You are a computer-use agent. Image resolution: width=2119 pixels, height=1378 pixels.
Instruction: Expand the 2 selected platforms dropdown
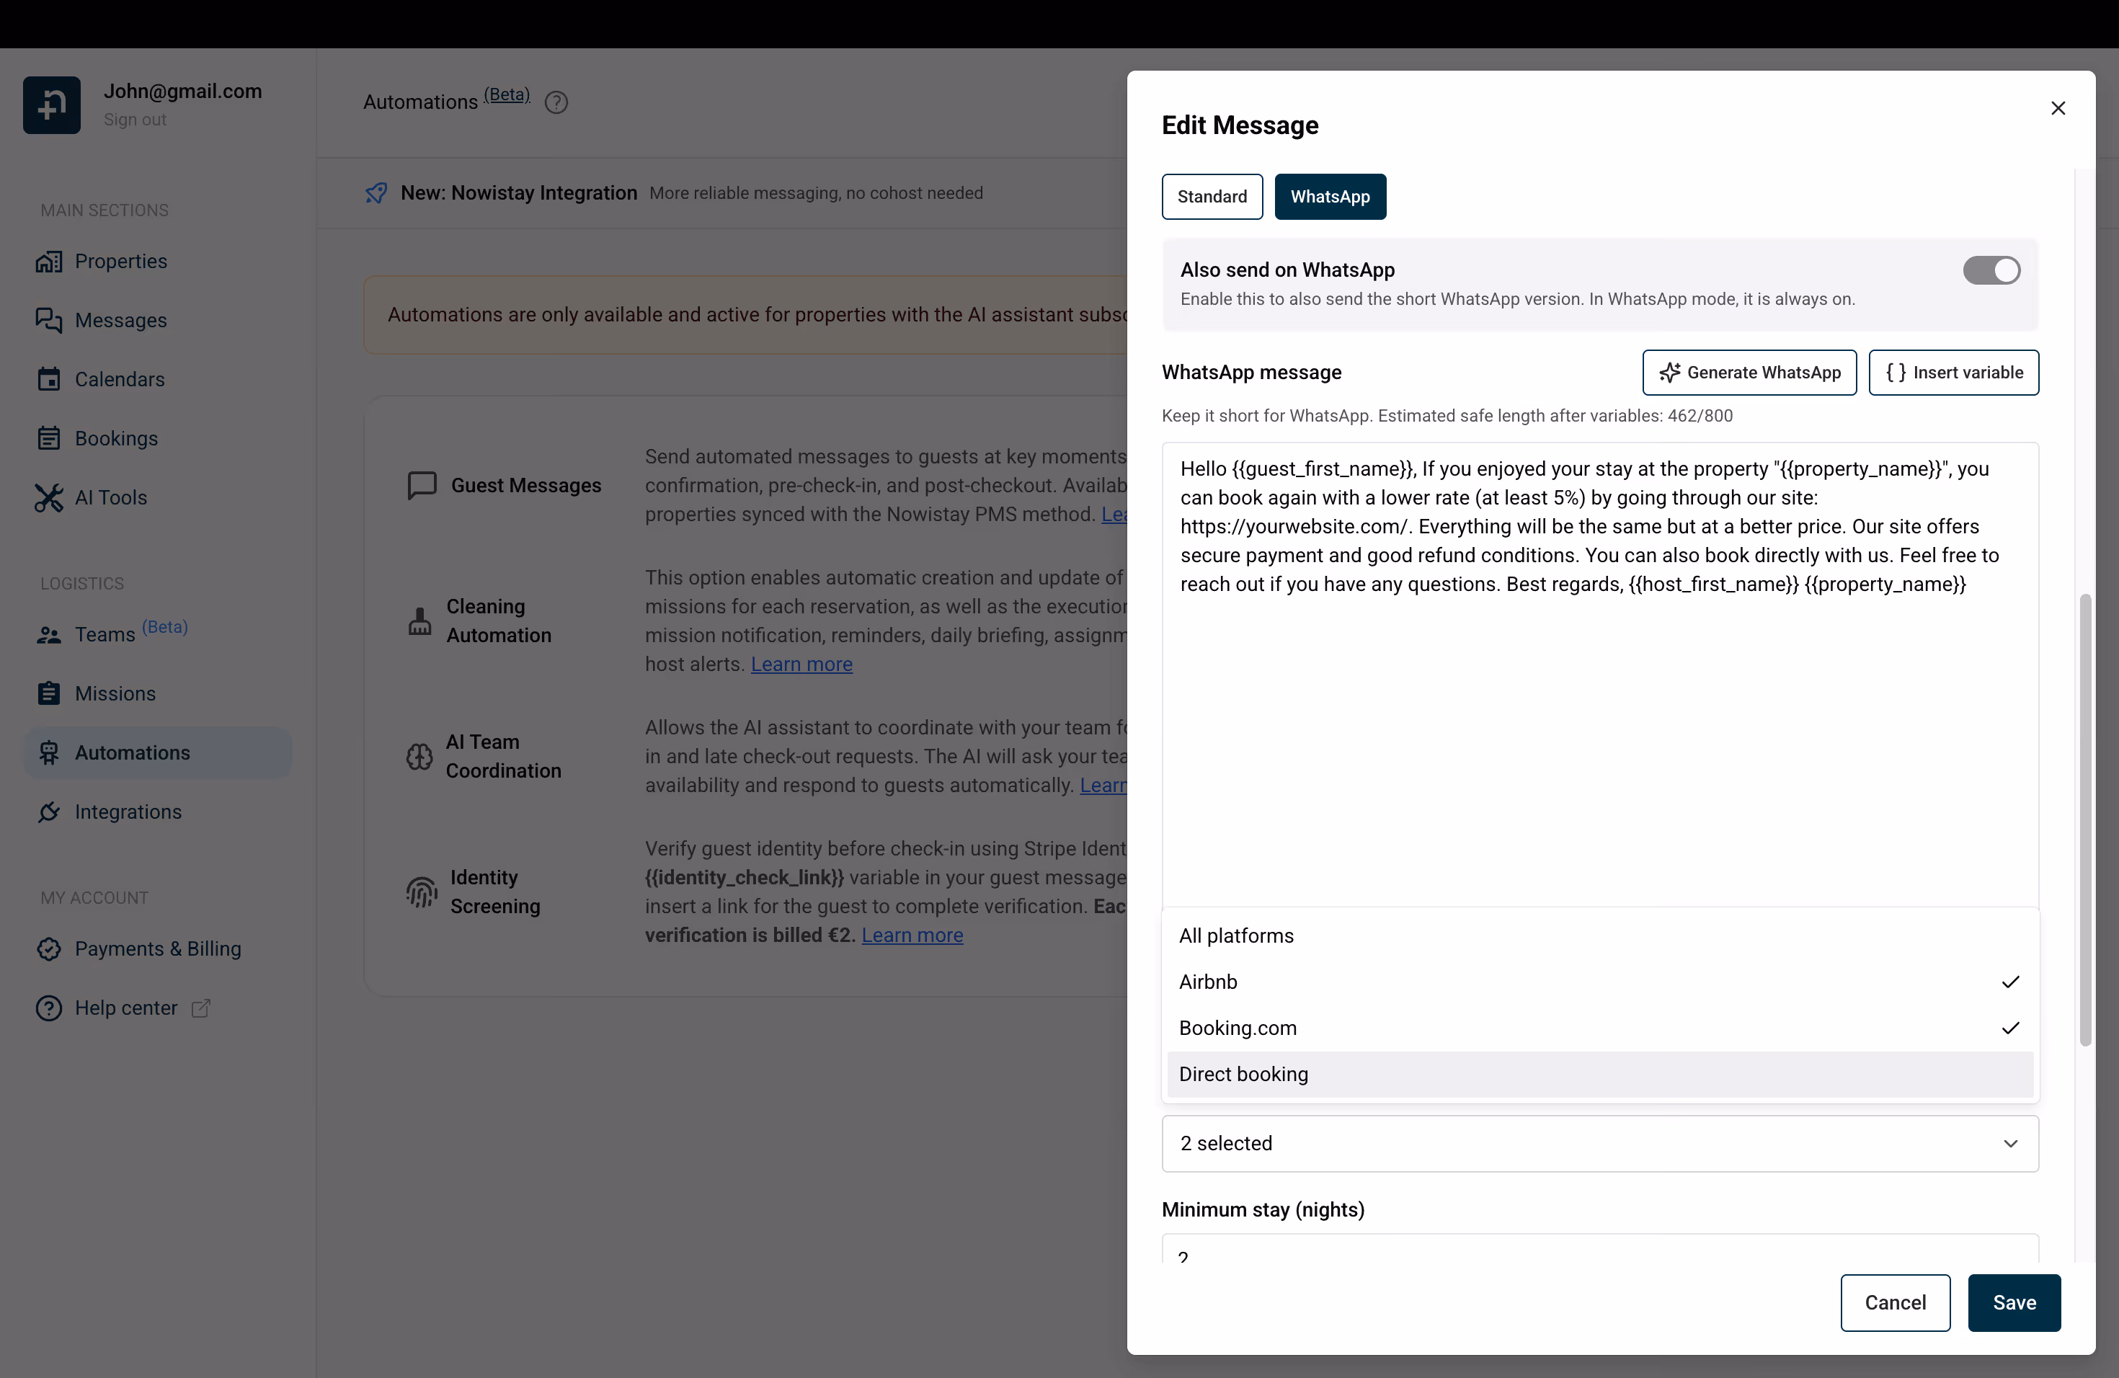pos(1599,1143)
